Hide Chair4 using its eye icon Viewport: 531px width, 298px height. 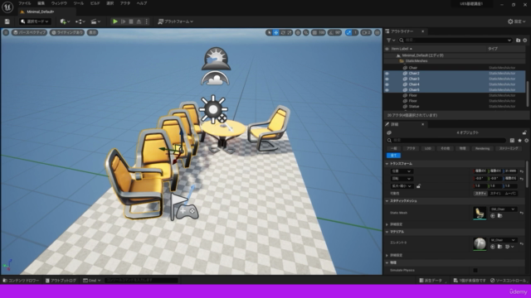tap(387, 84)
